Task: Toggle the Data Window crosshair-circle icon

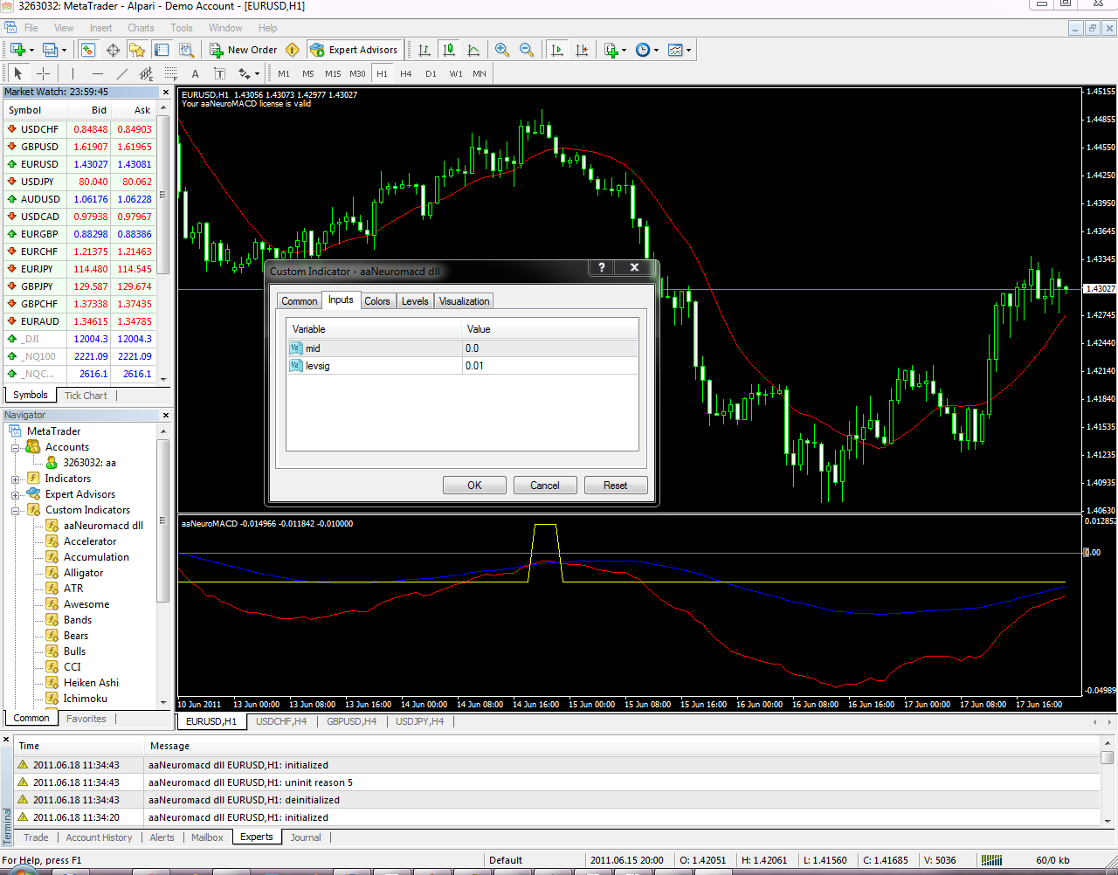Action: click(113, 50)
